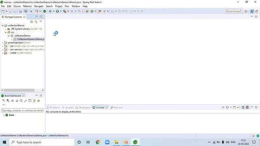Screen dimensions: 260x146
Task: Click the green Run play icon in the toolbar
Action: pyautogui.click(x=57, y=11)
